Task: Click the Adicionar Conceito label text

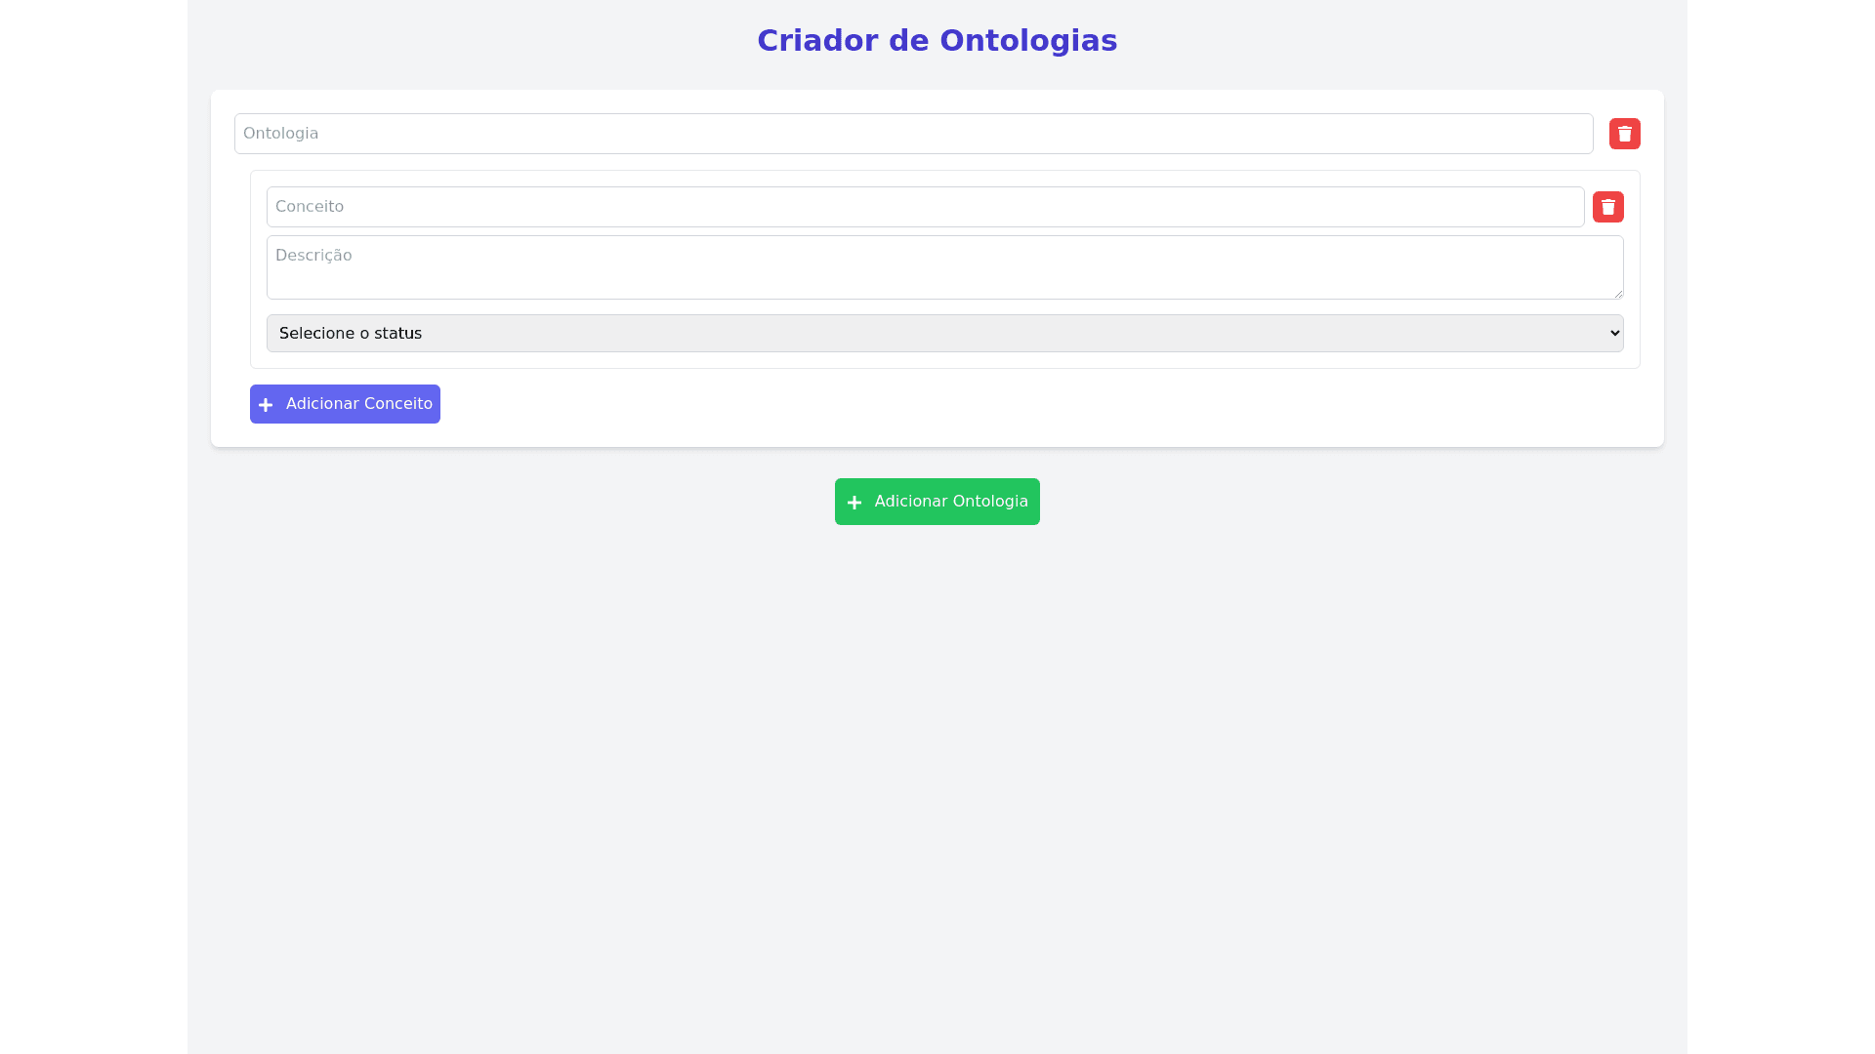Action: [x=358, y=404]
